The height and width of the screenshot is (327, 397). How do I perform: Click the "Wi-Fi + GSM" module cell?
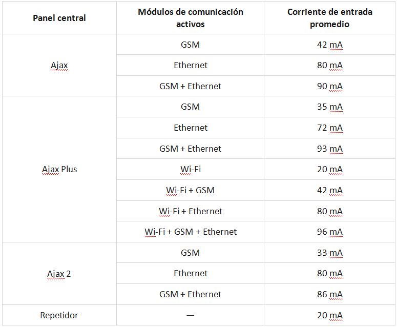point(190,190)
